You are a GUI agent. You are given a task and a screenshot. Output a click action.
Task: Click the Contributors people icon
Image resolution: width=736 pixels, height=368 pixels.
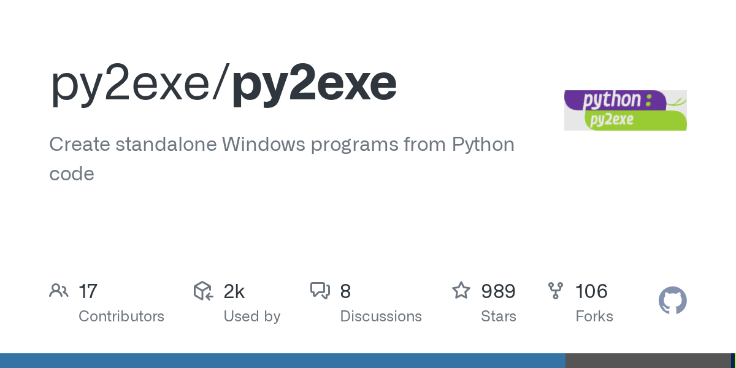[x=58, y=291]
